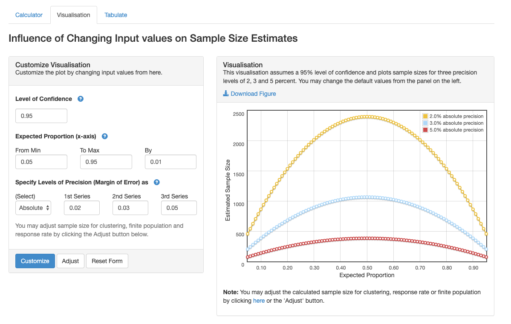
Task: Open the Adjust sample size dialog
Action: 70,261
